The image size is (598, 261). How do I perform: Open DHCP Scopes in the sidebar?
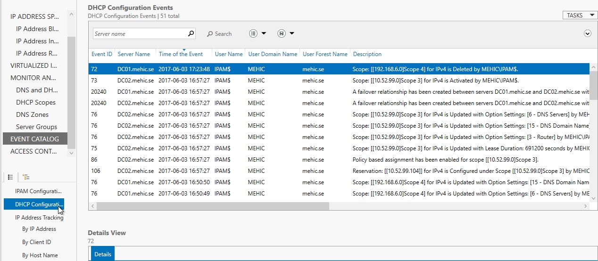coord(36,102)
